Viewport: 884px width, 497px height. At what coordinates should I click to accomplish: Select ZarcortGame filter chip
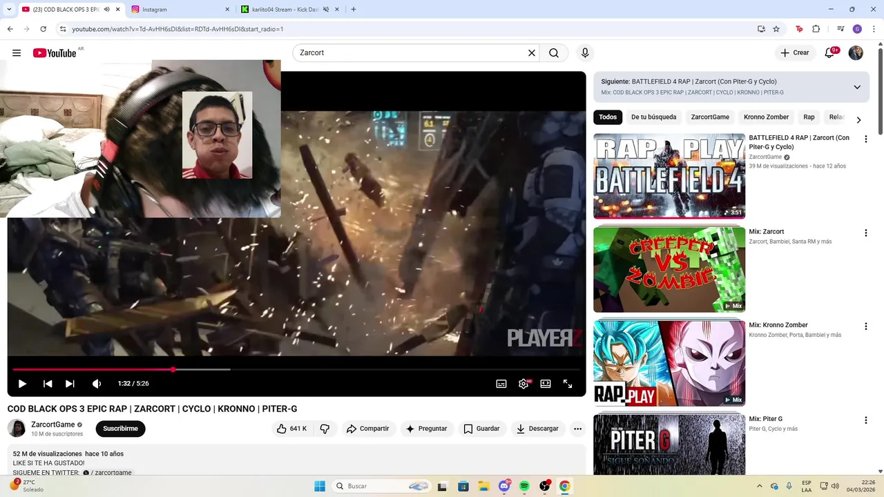[710, 117]
